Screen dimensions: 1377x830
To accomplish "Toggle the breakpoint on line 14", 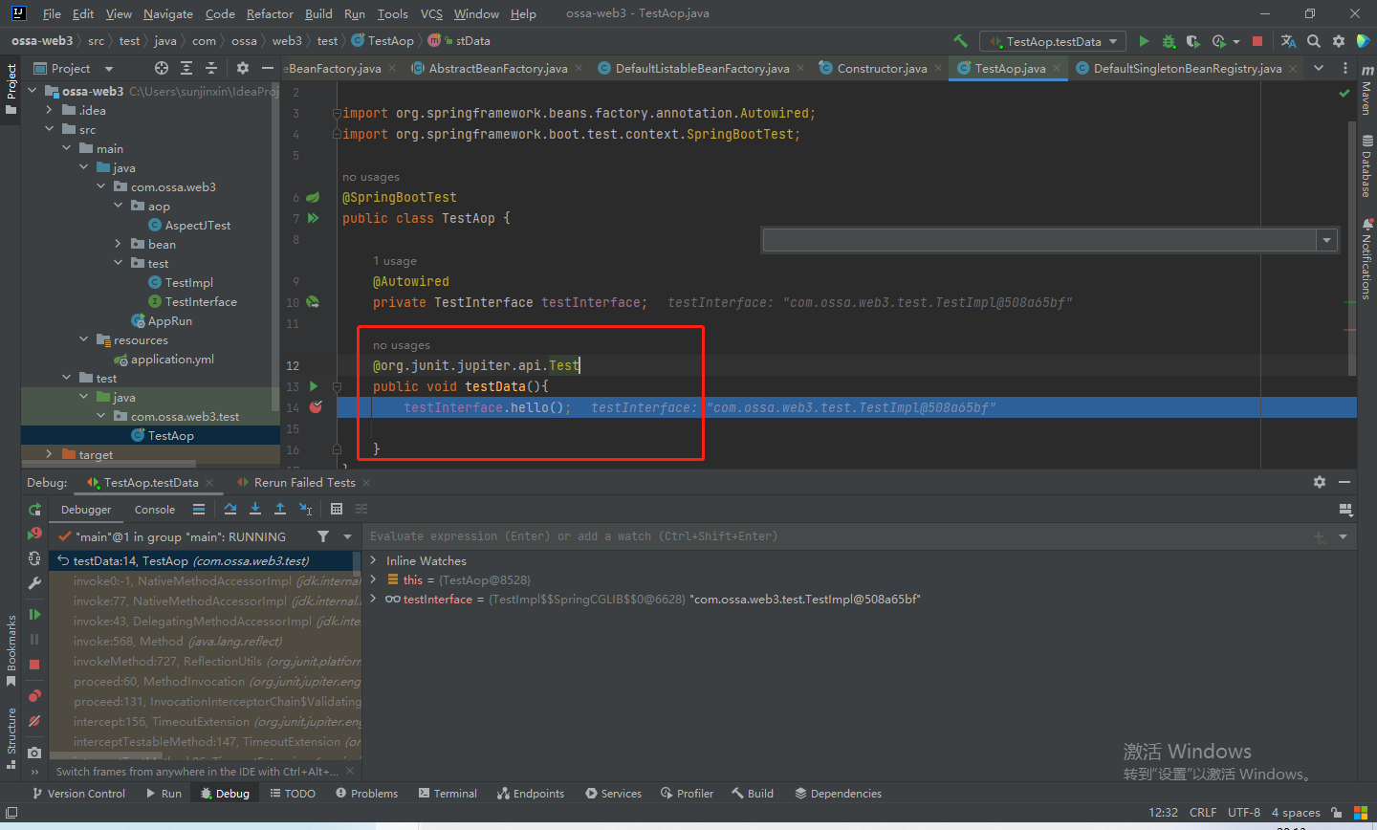I will [x=316, y=407].
